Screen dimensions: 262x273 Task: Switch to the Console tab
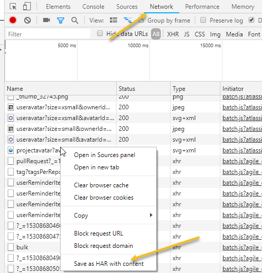tap(93, 7)
